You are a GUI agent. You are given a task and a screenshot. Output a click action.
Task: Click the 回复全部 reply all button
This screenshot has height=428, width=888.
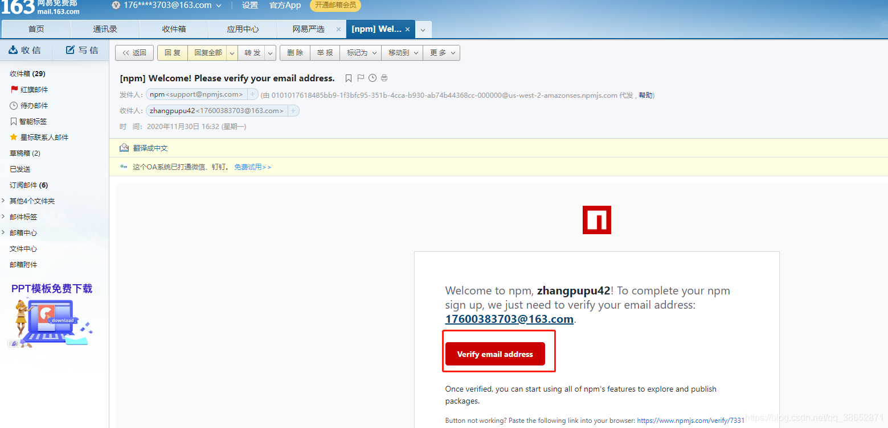207,53
